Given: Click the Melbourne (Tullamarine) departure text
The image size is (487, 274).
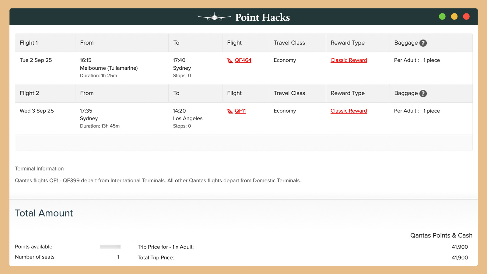Looking at the screenshot, I should click(109, 68).
